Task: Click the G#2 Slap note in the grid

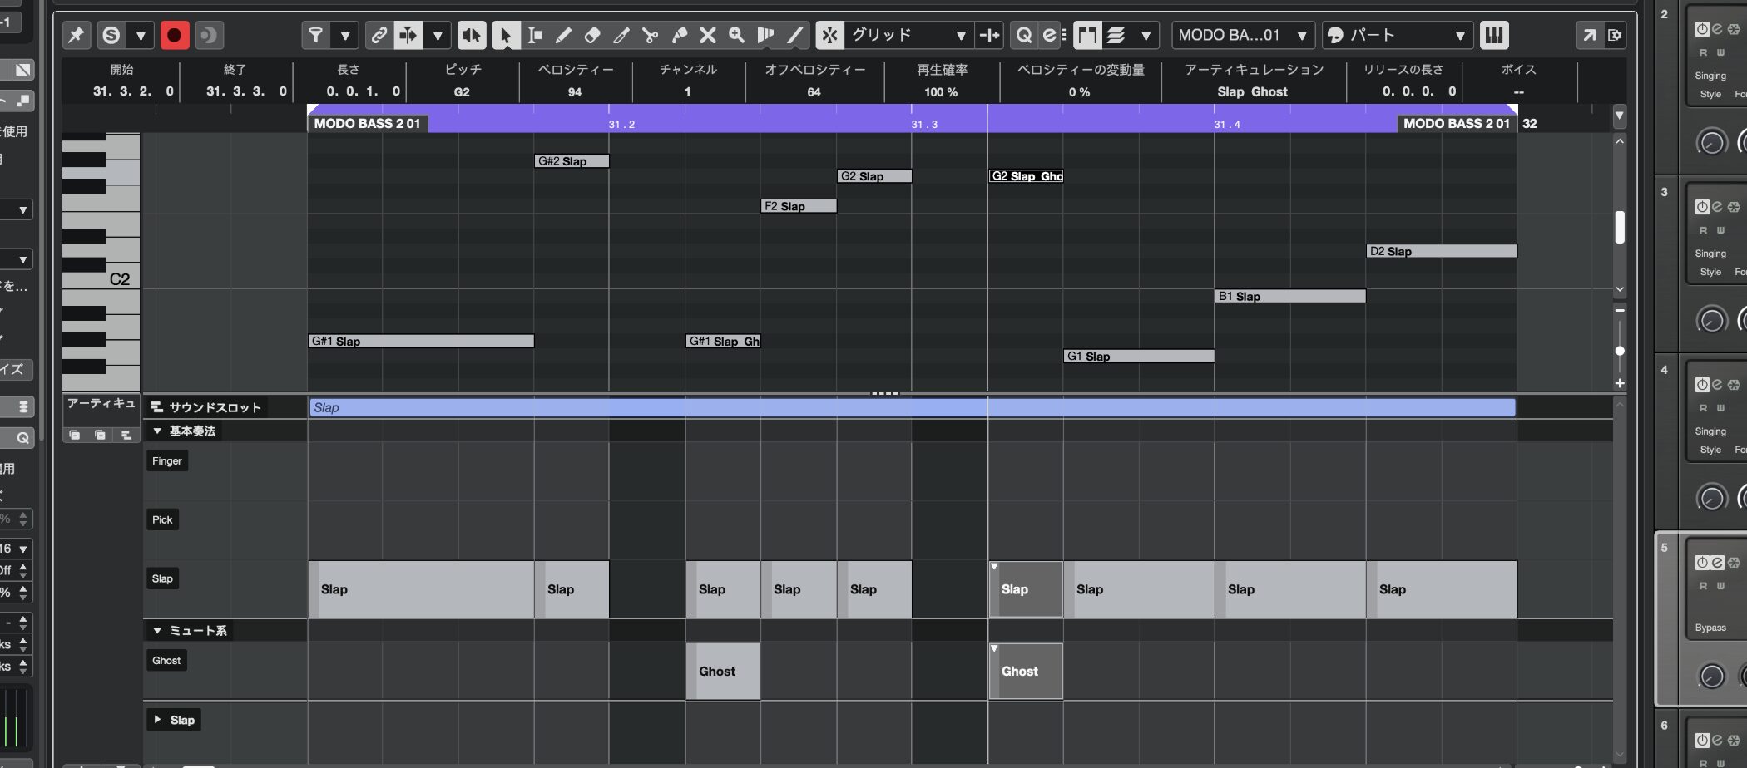Action: (572, 161)
